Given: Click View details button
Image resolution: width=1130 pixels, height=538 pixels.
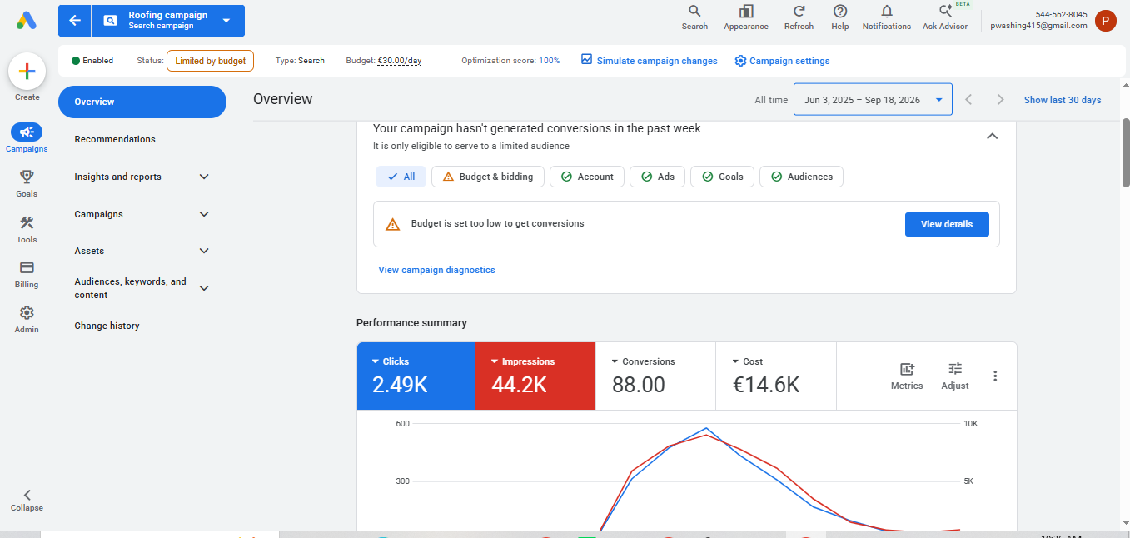Looking at the screenshot, I should click(x=947, y=224).
